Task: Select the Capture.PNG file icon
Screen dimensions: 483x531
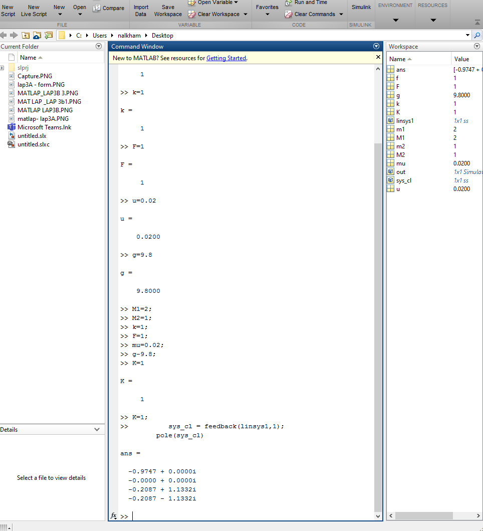Action: point(12,76)
